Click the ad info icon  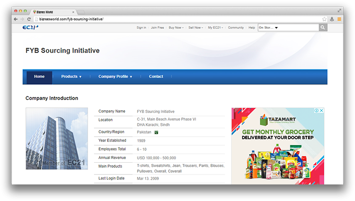[x=317, y=111]
